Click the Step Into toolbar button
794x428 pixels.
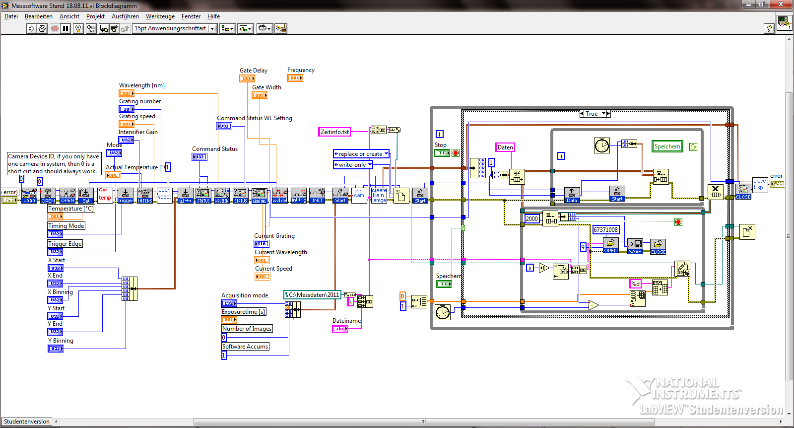point(103,29)
